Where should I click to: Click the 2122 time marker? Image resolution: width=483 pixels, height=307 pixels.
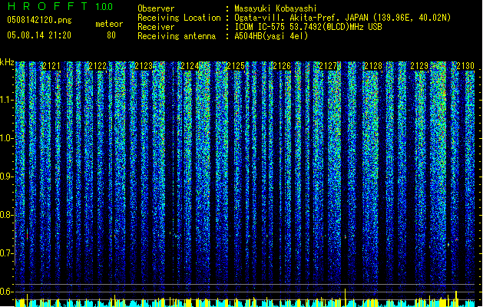tap(98, 66)
